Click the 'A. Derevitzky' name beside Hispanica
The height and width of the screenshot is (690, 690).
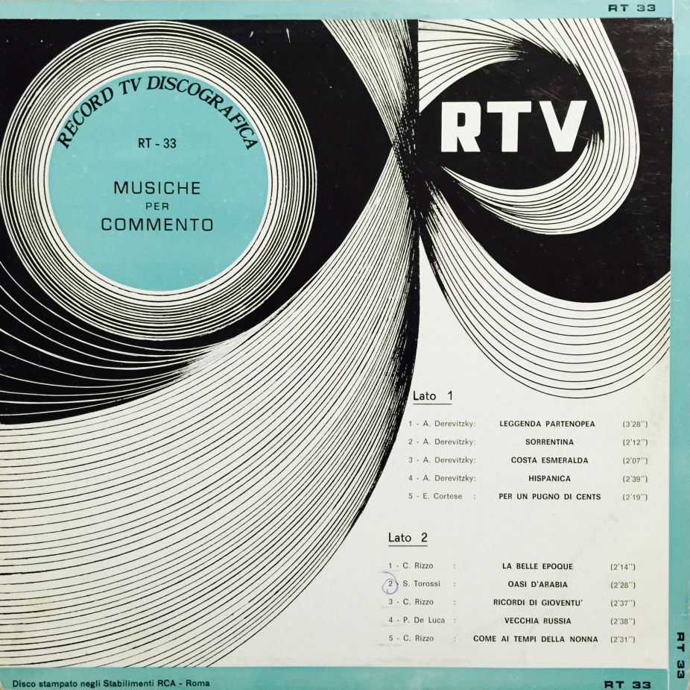(449, 478)
